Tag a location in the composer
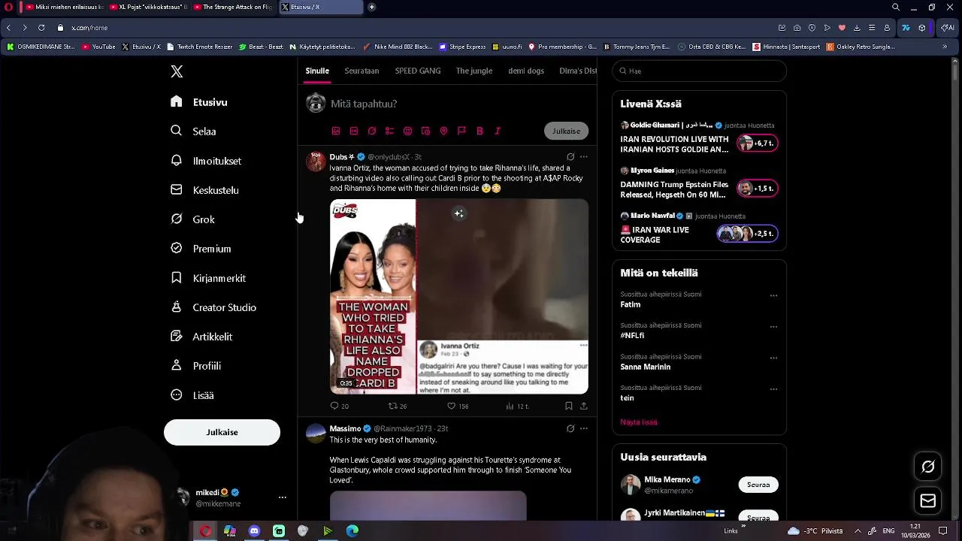This screenshot has width=962, height=541. [x=443, y=131]
